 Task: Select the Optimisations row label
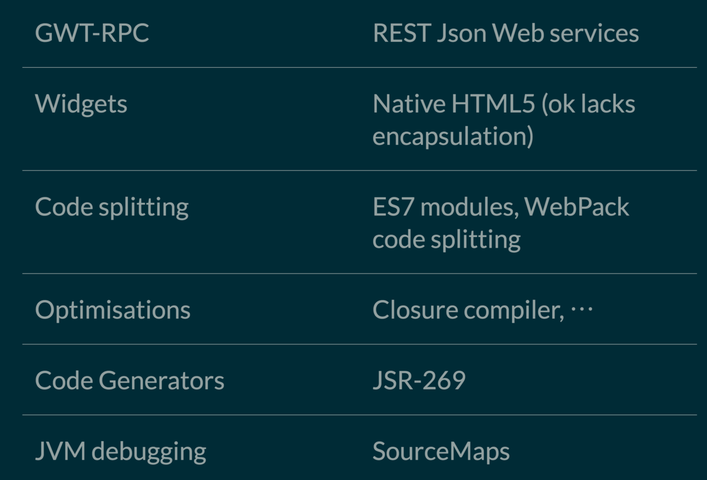click(x=113, y=309)
